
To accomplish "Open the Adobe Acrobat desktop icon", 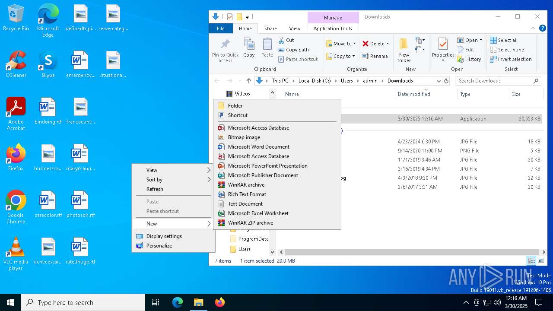I will click(x=16, y=114).
